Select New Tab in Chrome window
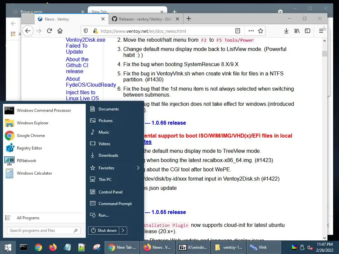339x254 pixels. pos(127,10)
